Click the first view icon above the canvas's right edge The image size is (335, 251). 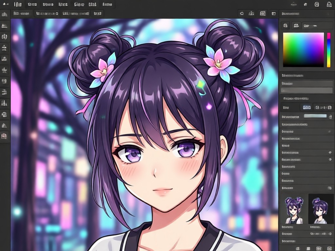[x=242, y=14]
